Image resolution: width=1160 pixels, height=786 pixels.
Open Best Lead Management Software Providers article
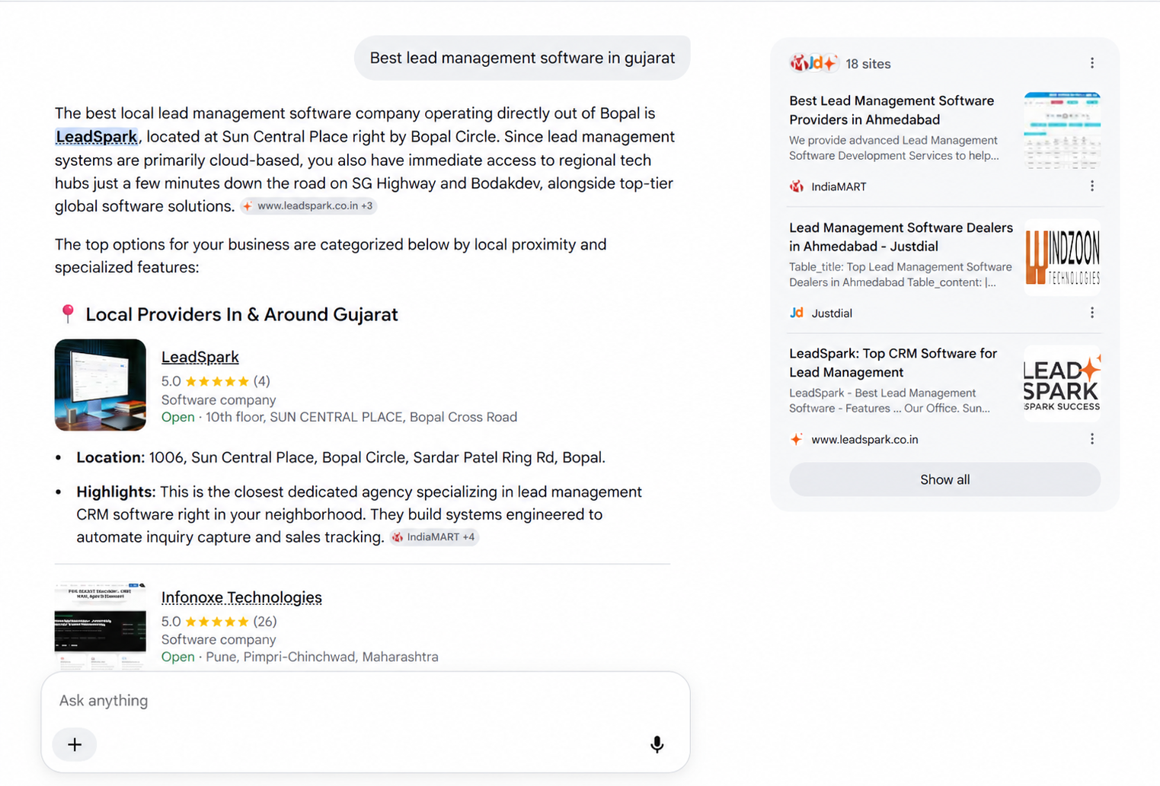(891, 110)
